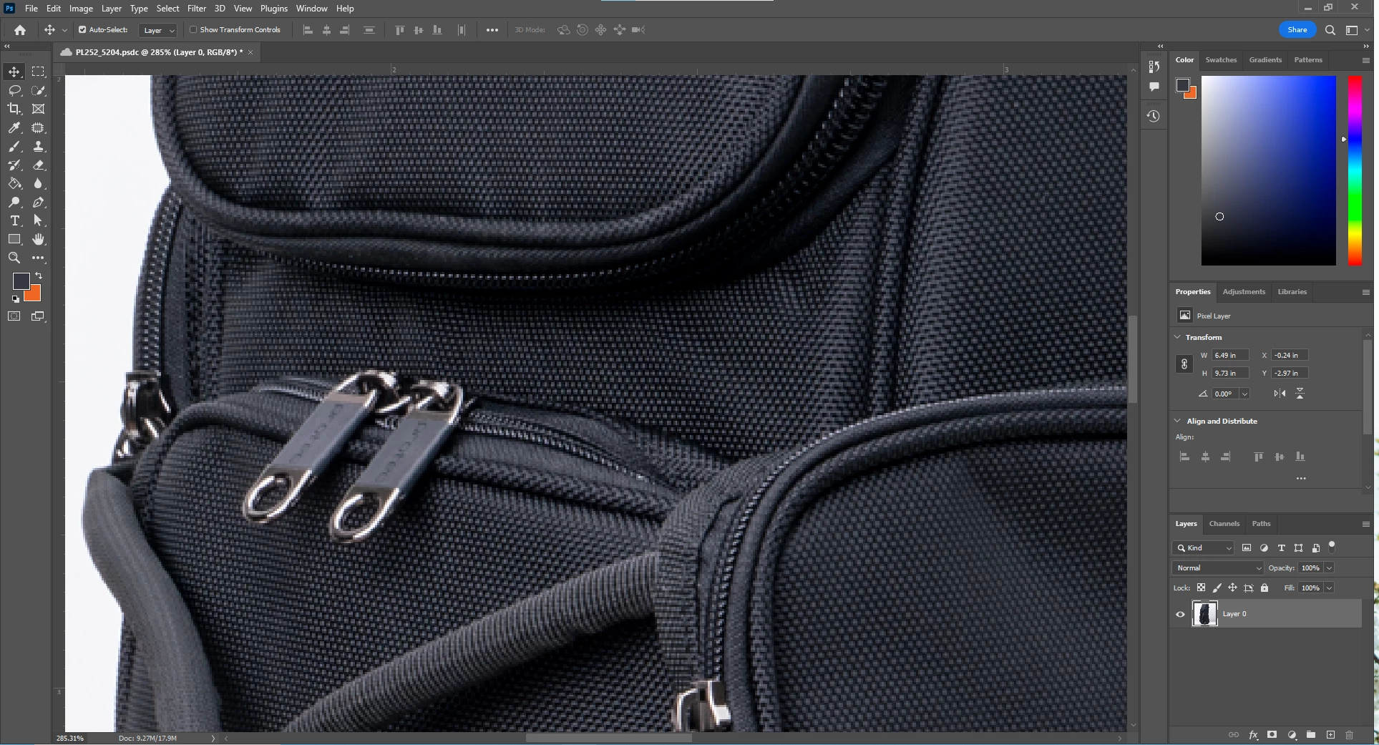Toggle layer filtering switch on
The height and width of the screenshot is (745, 1379).
[x=1332, y=546]
